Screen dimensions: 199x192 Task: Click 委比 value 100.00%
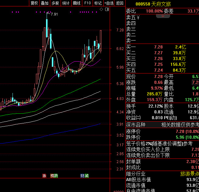155,11
